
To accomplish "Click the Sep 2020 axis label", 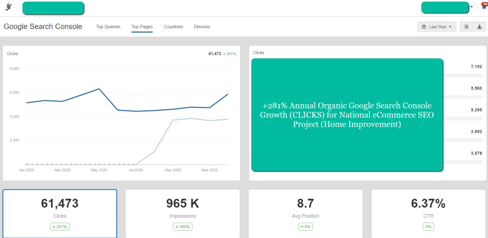I will click(x=173, y=170).
